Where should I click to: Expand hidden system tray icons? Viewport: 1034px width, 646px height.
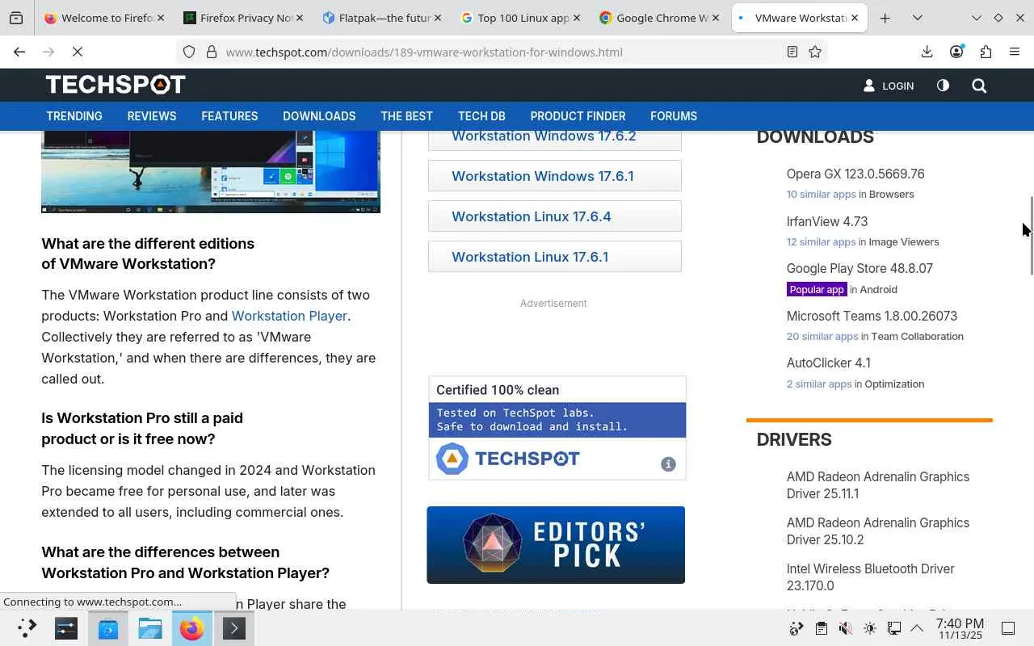point(917,628)
